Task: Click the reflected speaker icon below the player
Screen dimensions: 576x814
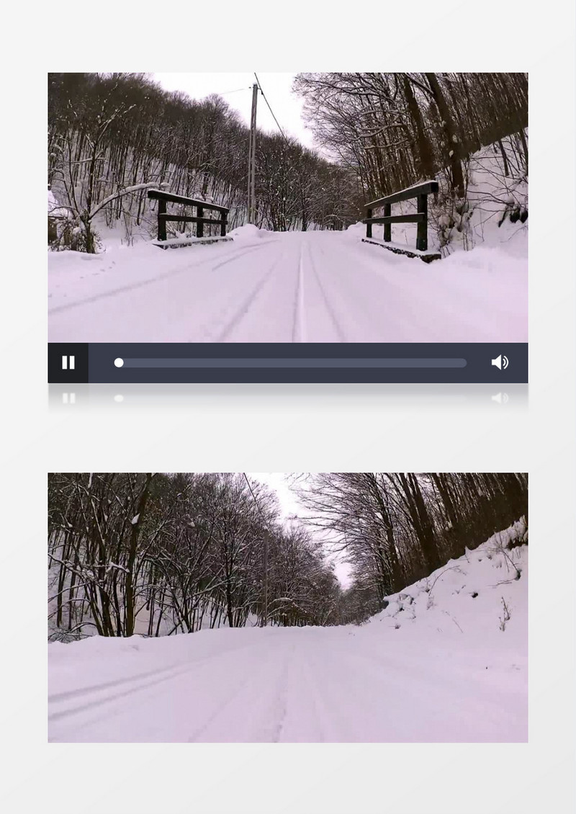Action: [x=500, y=398]
